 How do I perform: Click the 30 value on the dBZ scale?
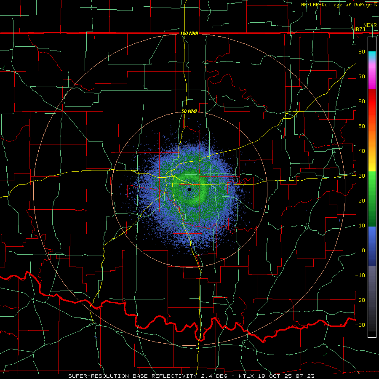point(362,176)
